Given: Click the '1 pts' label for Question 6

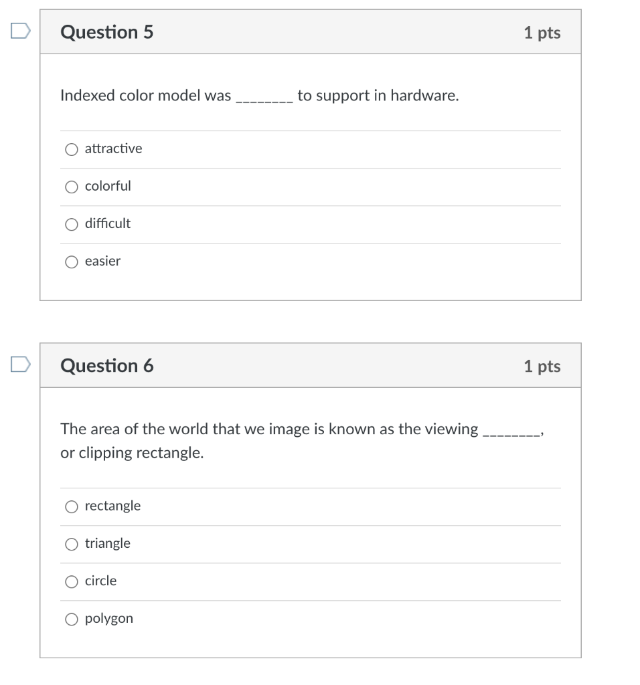Looking at the screenshot, I should (x=543, y=366).
